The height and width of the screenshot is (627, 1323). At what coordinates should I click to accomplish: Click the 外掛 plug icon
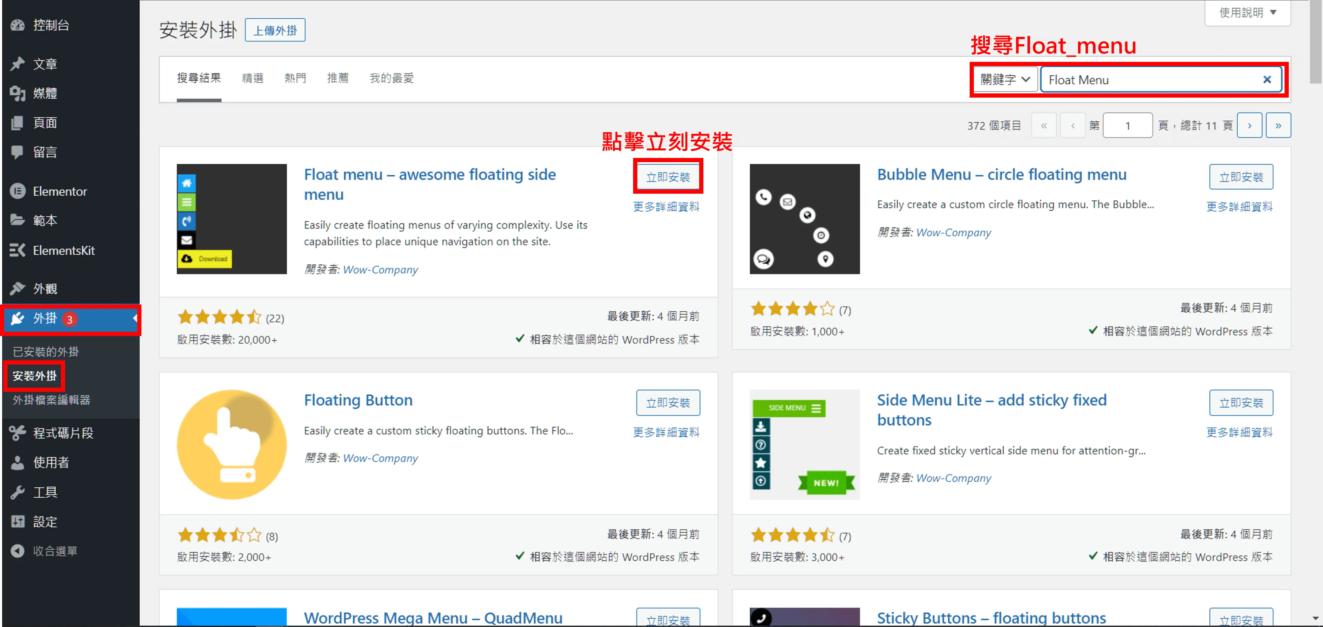tap(18, 319)
